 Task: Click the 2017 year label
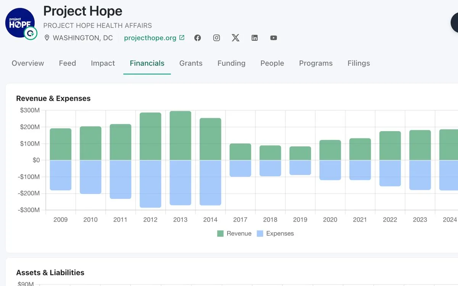(x=240, y=220)
